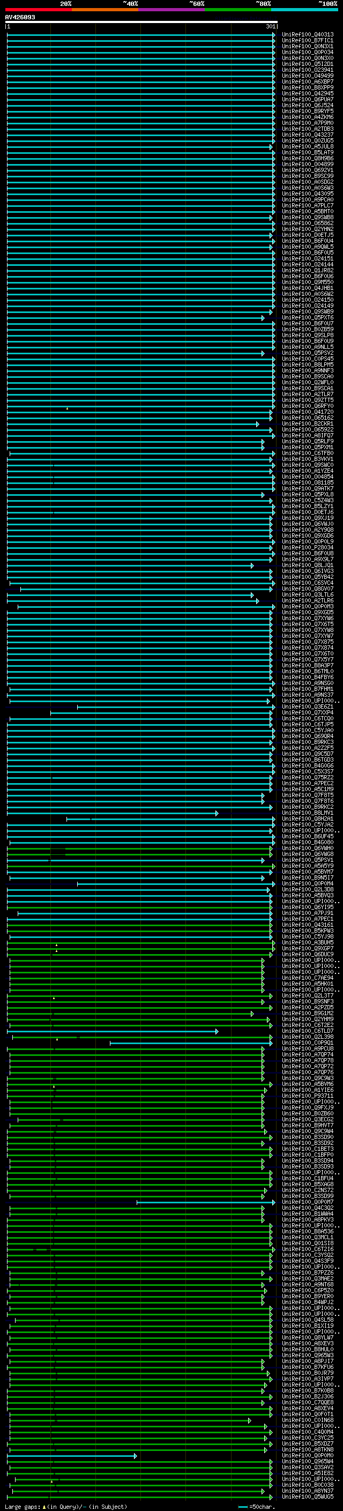Click hit label UniRef100_A5BVM7

307,872
